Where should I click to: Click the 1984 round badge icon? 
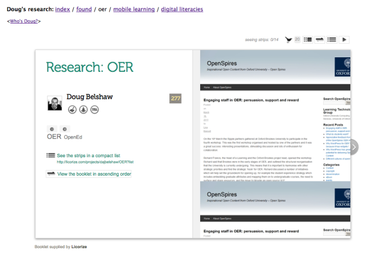click(94, 109)
